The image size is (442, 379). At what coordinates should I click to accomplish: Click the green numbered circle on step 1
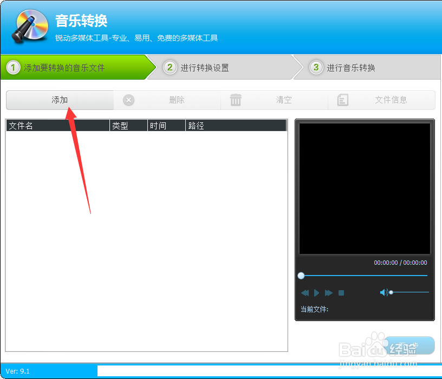click(x=12, y=67)
